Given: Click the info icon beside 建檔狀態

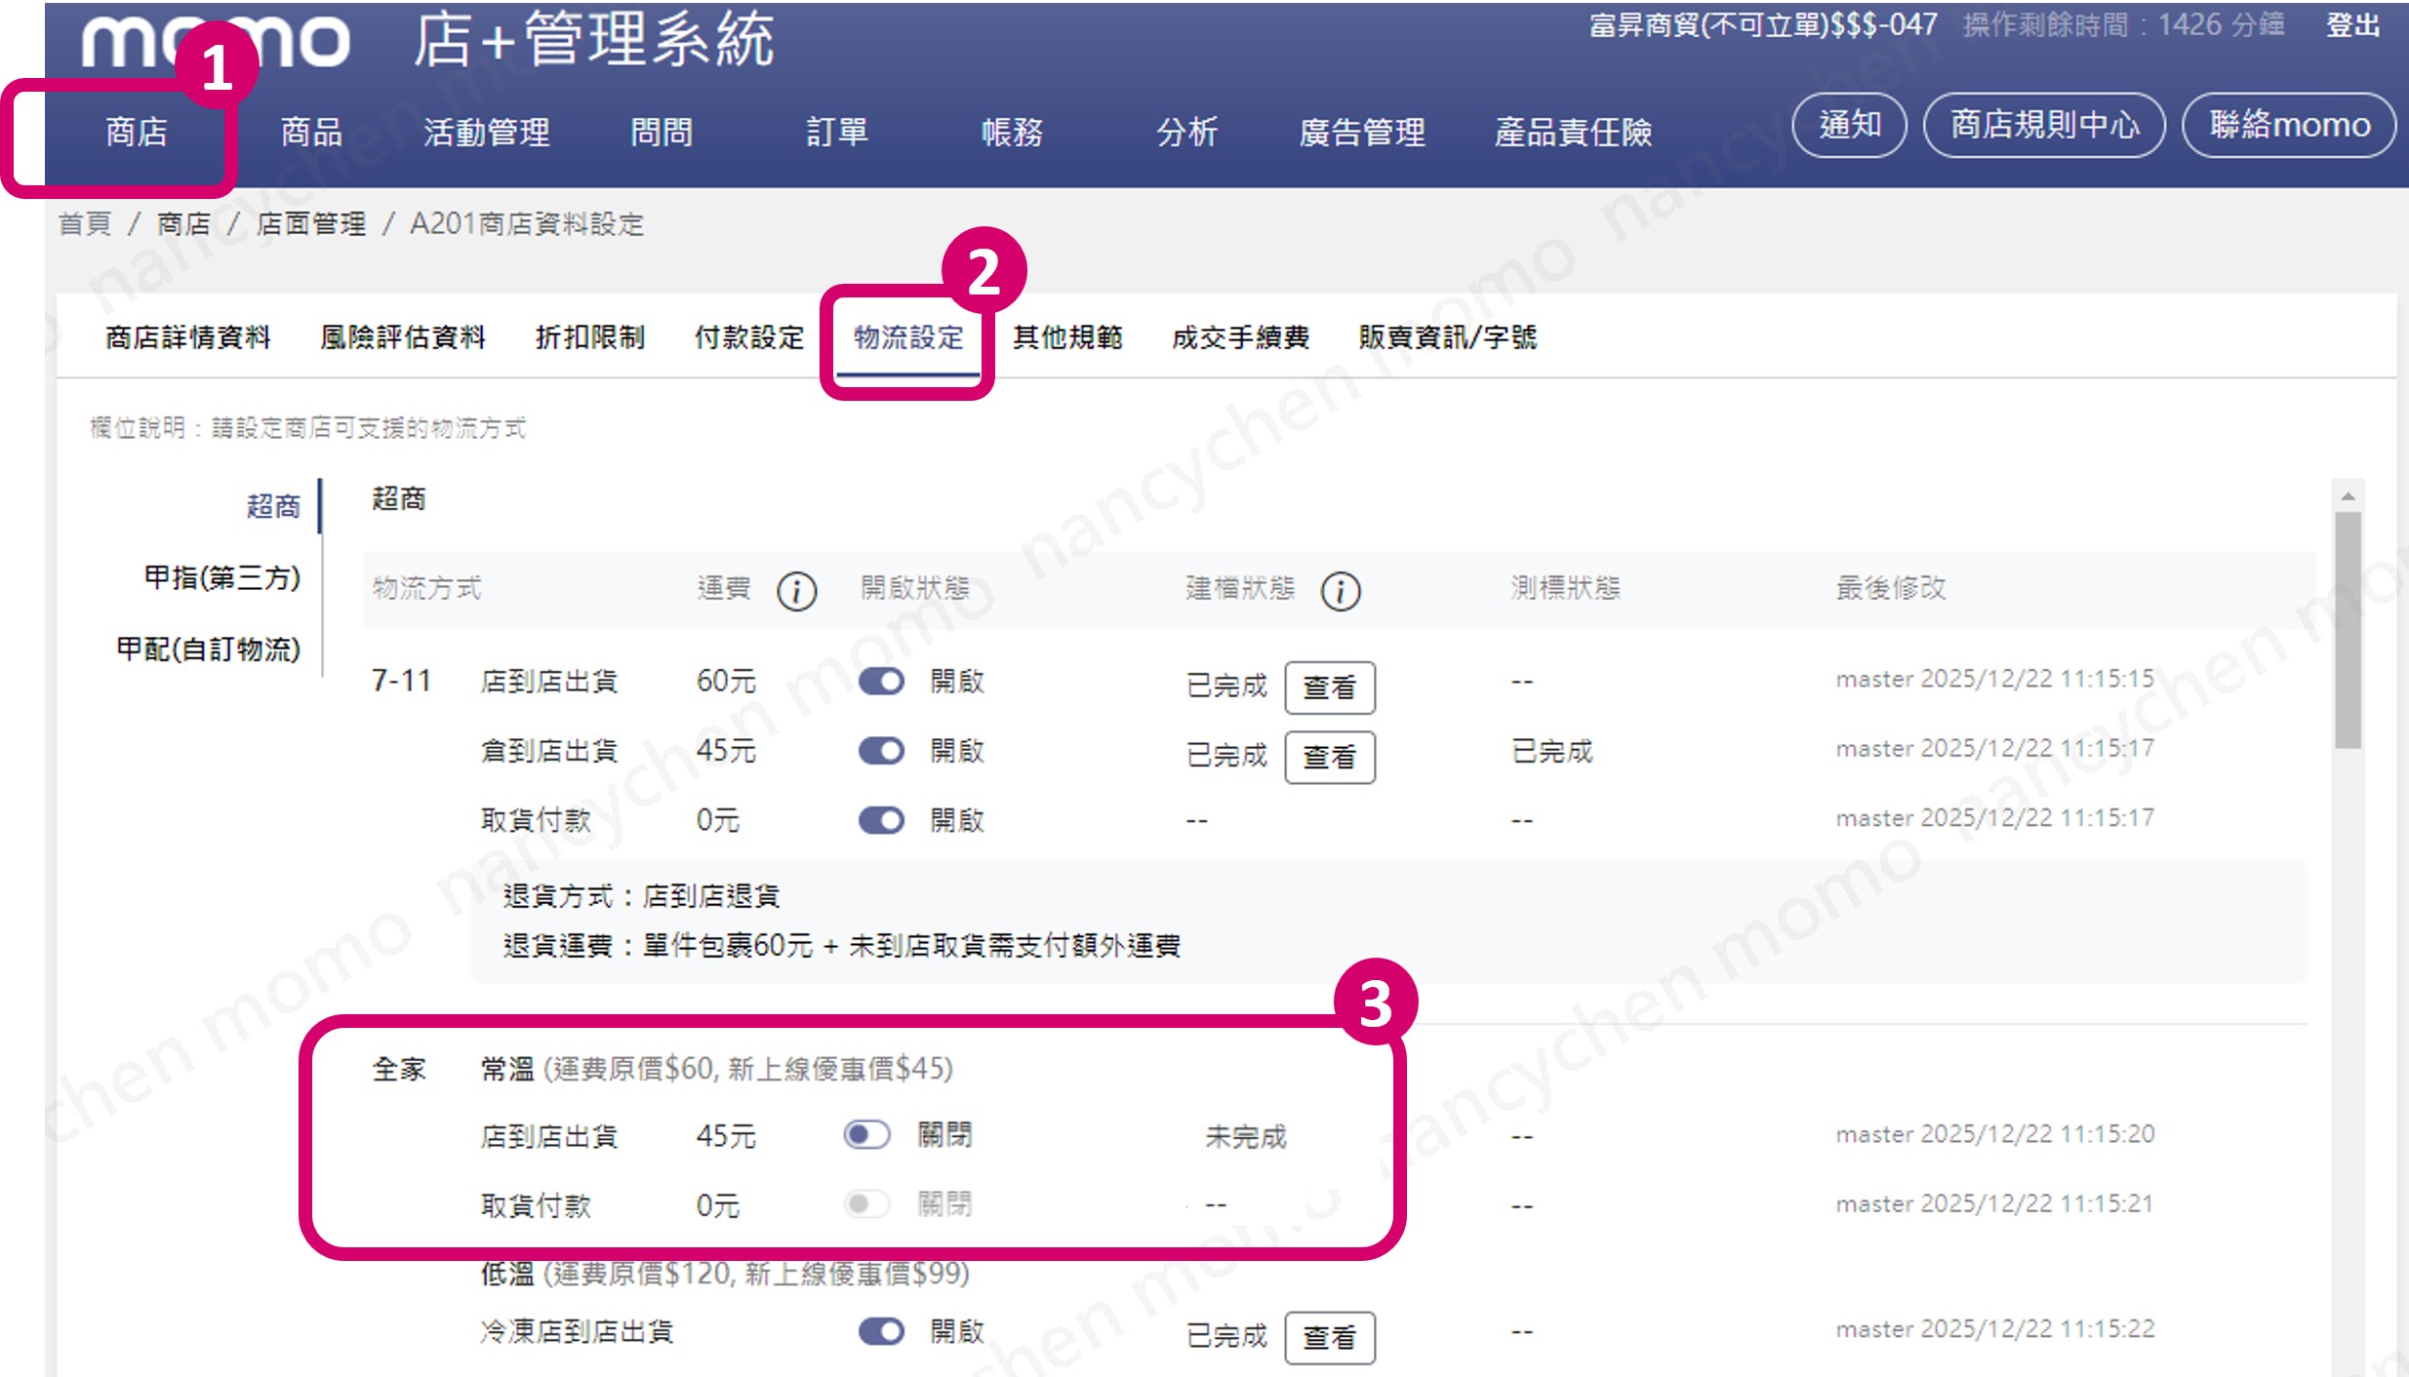Looking at the screenshot, I should pos(1341,591).
